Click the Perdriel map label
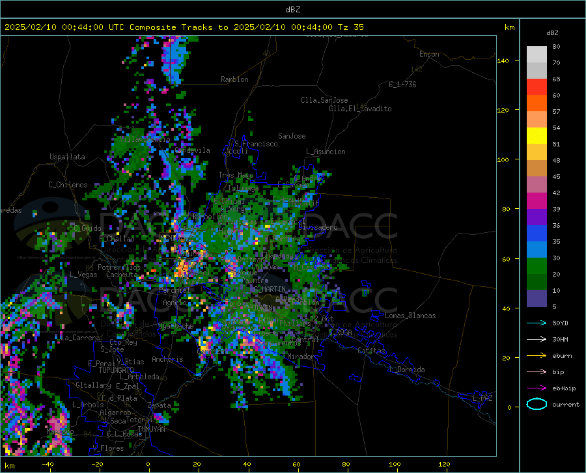This screenshot has height=473, width=586. (x=174, y=290)
